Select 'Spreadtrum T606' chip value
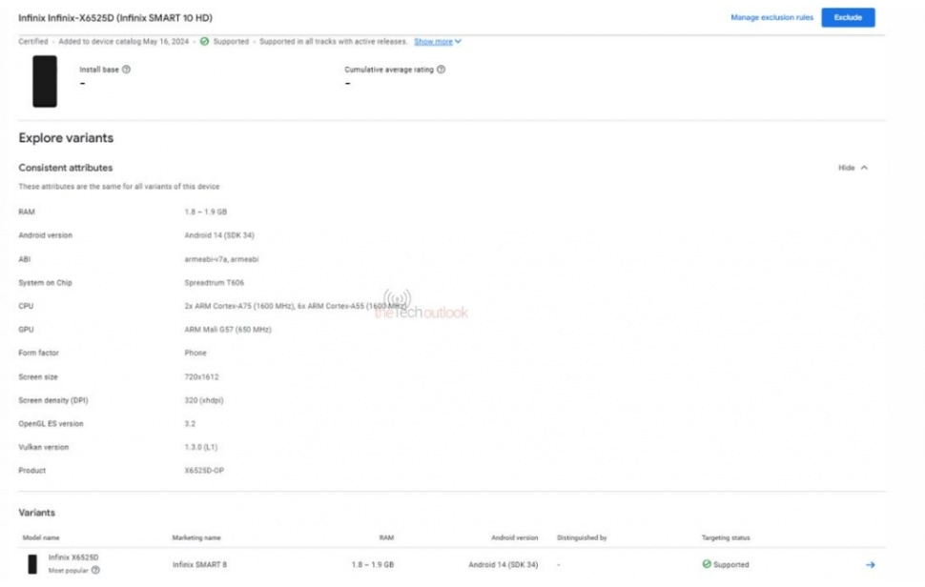 click(215, 283)
